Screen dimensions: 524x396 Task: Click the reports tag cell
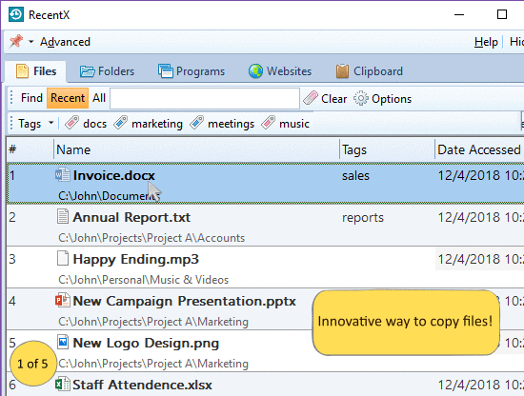(x=363, y=218)
